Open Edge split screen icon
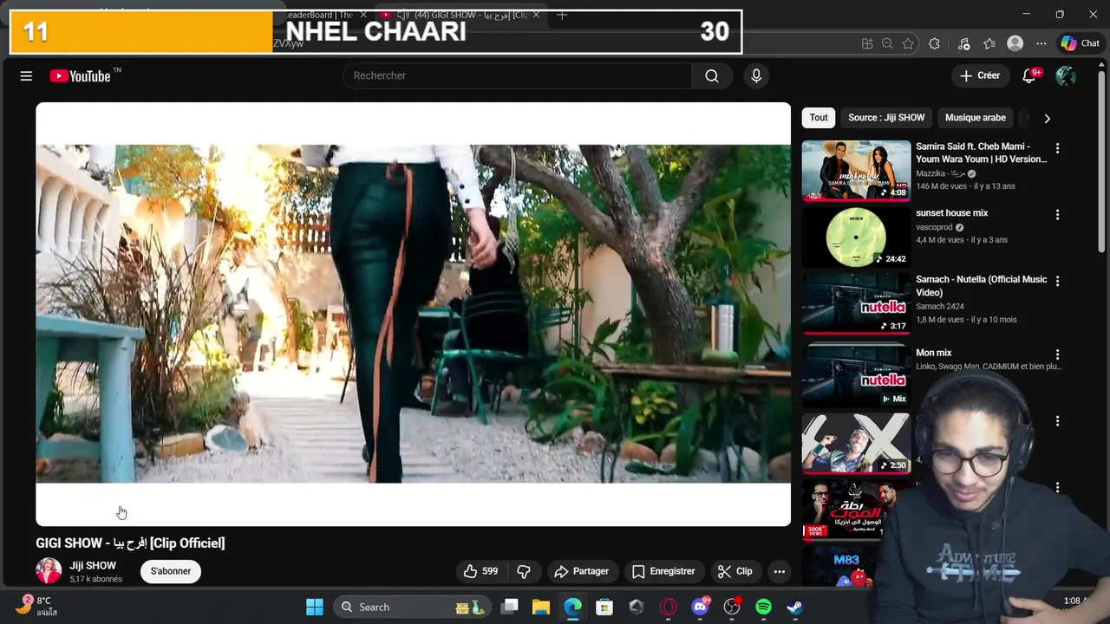 point(867,44)
